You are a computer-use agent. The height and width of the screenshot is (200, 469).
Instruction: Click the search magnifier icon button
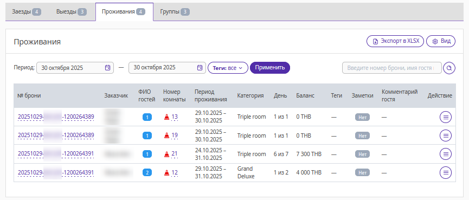pos(449,68)
